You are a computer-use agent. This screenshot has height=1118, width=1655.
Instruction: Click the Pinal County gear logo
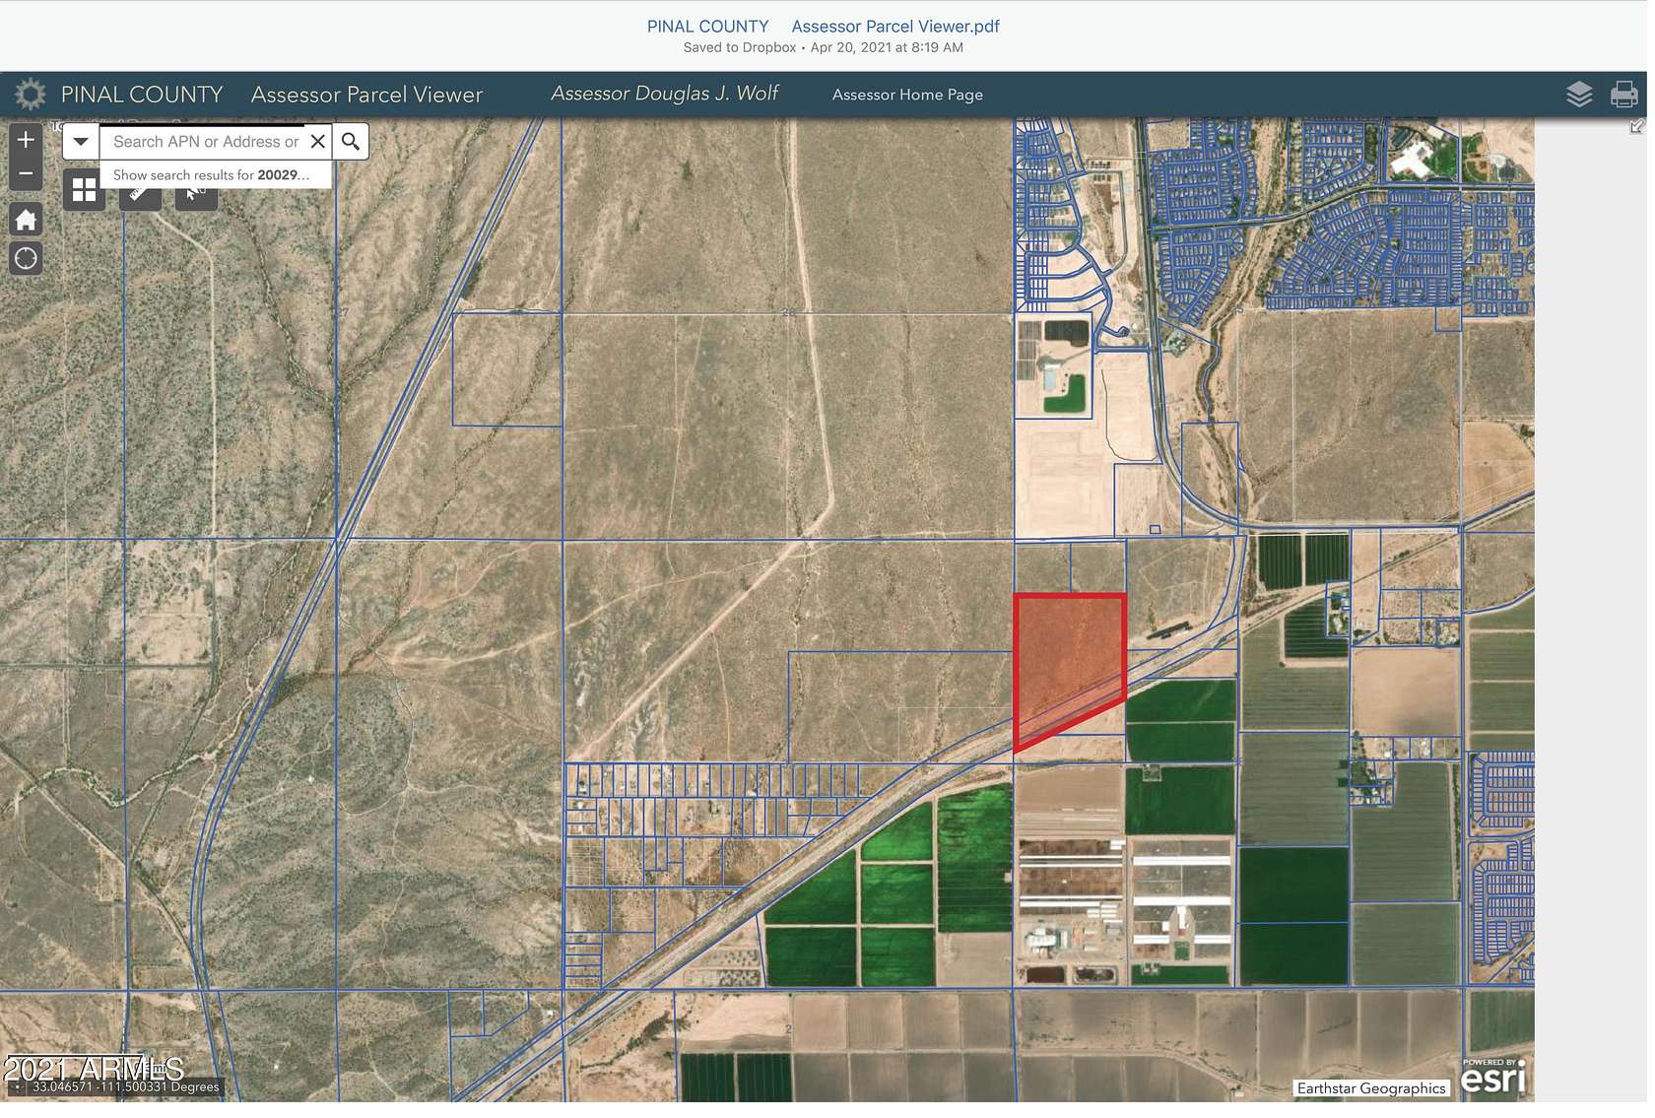tap(31, 93)
